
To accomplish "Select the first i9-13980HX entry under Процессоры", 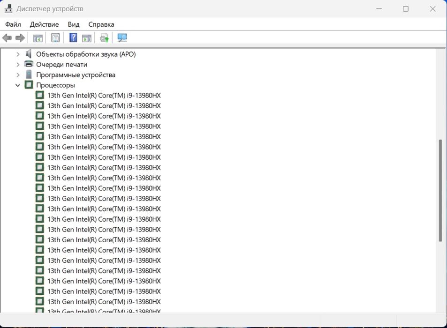I will pyautogui.click(x=104, y=96).
